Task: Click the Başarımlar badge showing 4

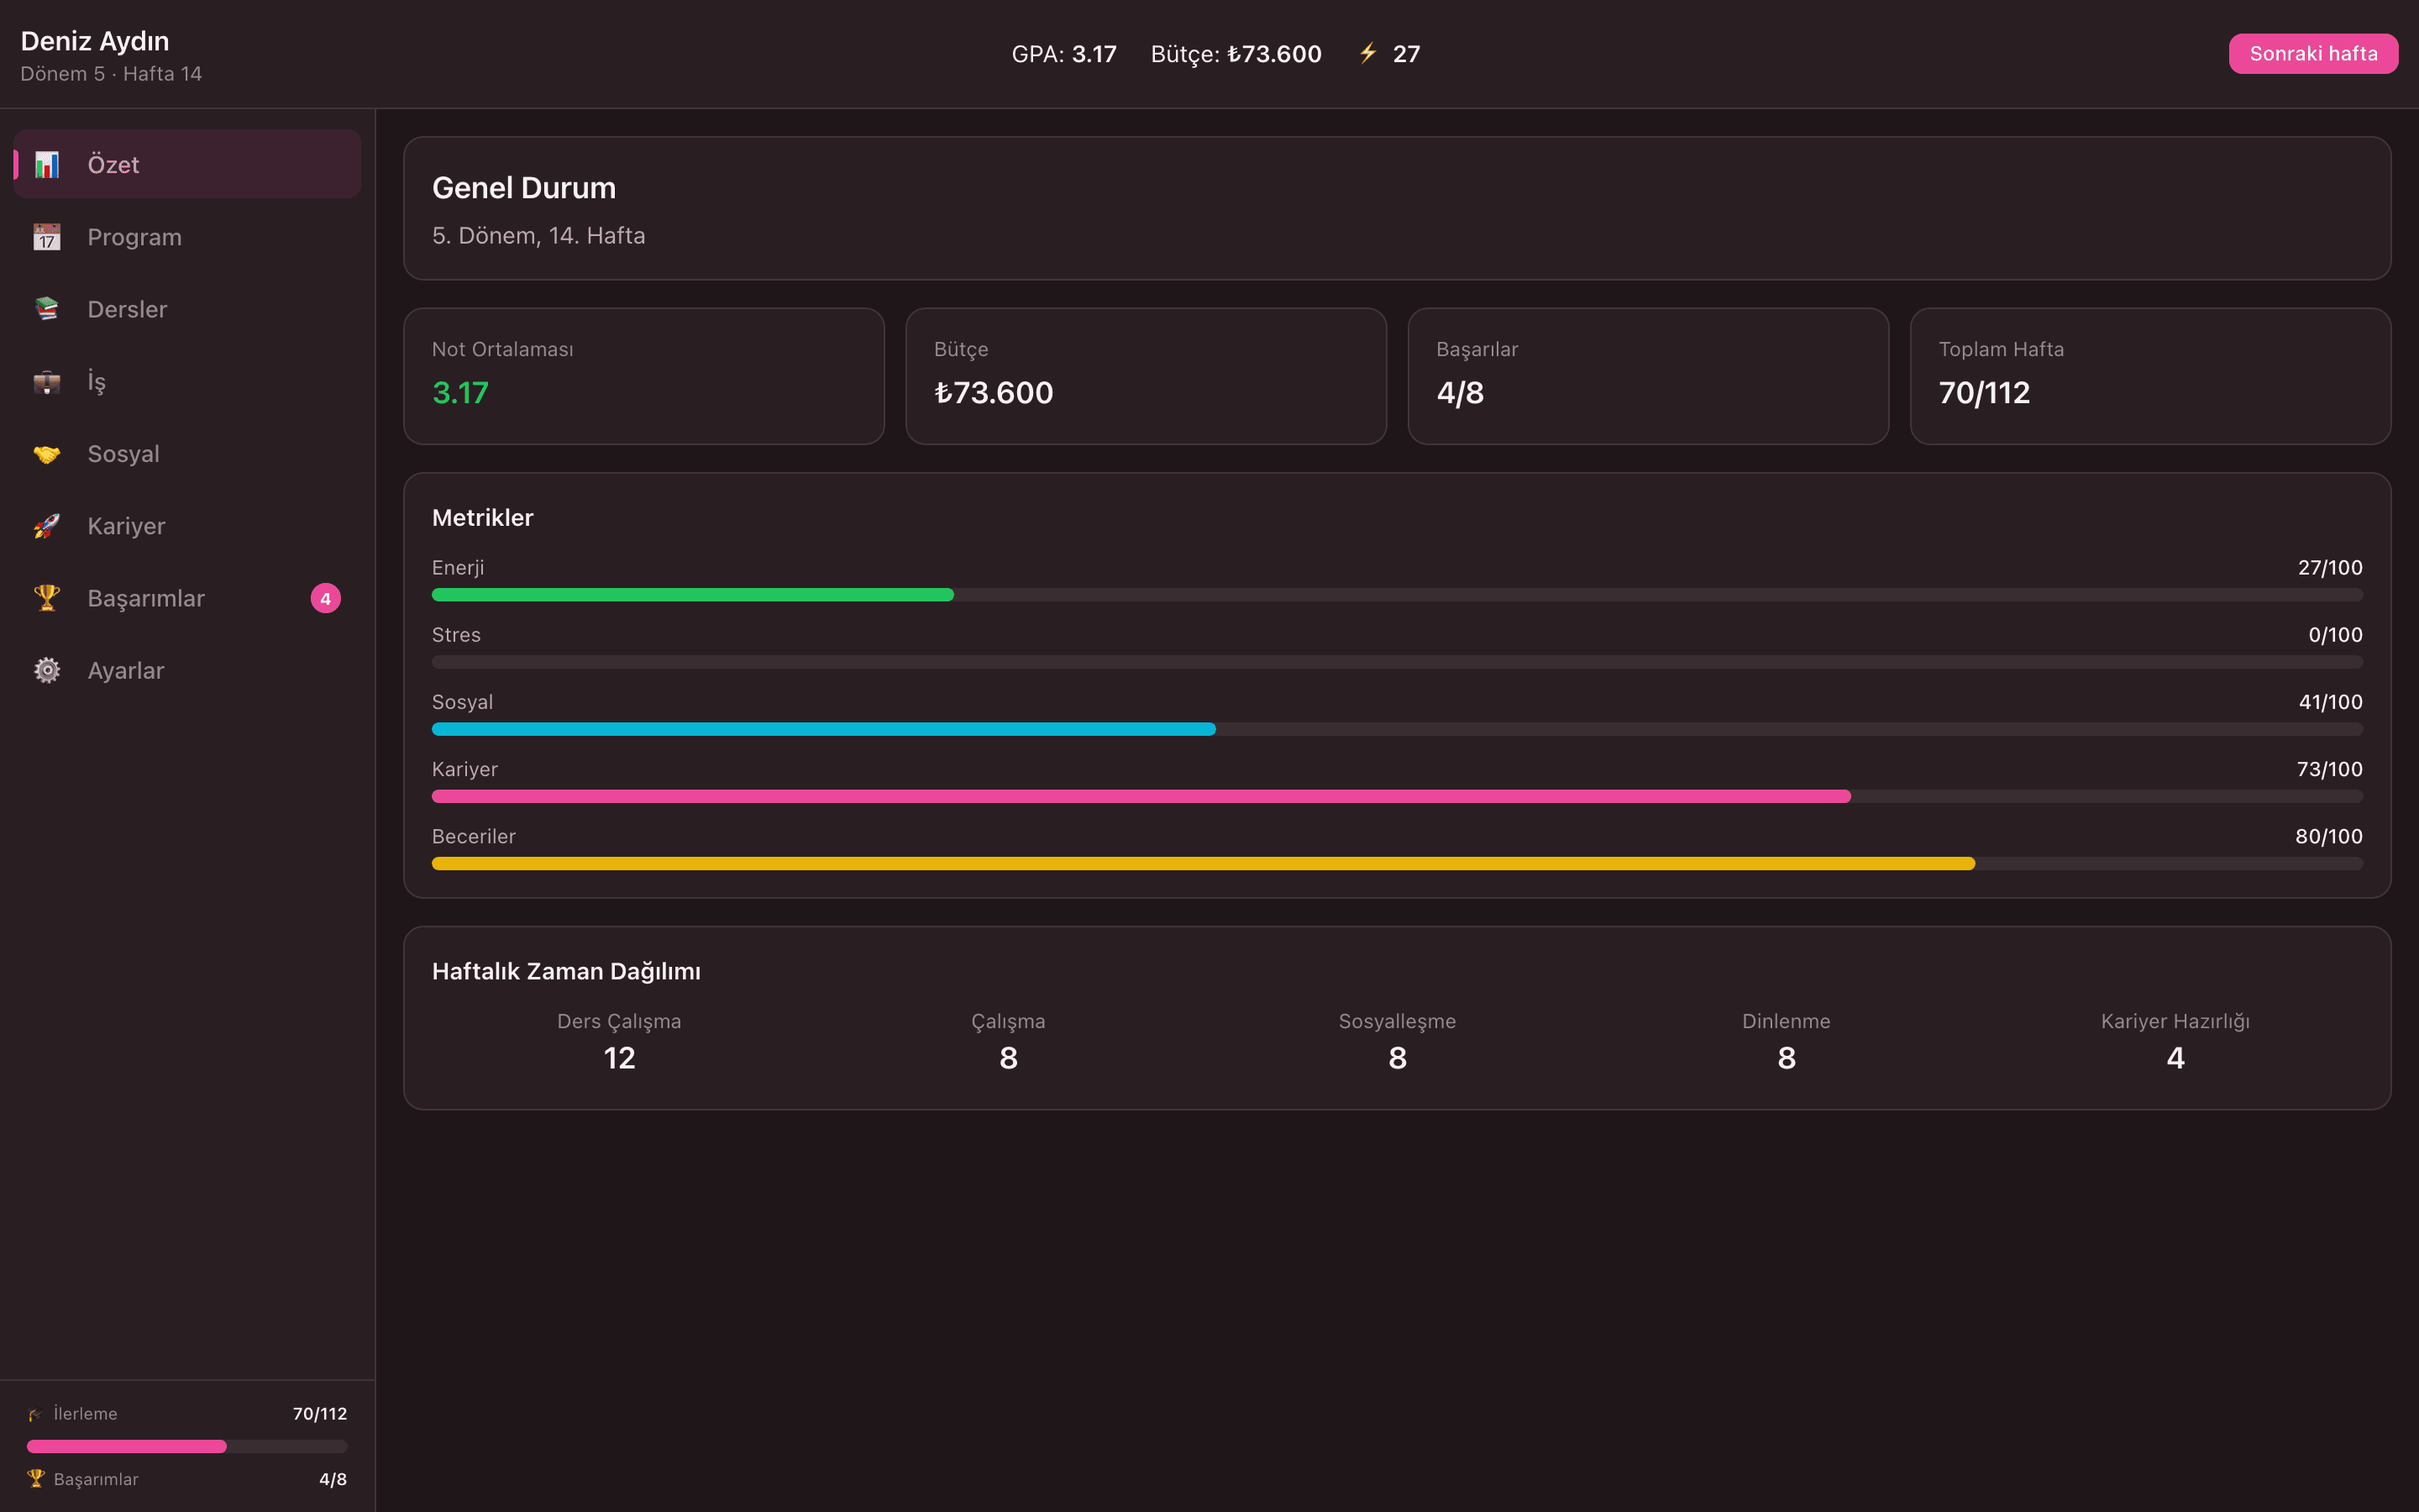Action: tap(326, 598)
